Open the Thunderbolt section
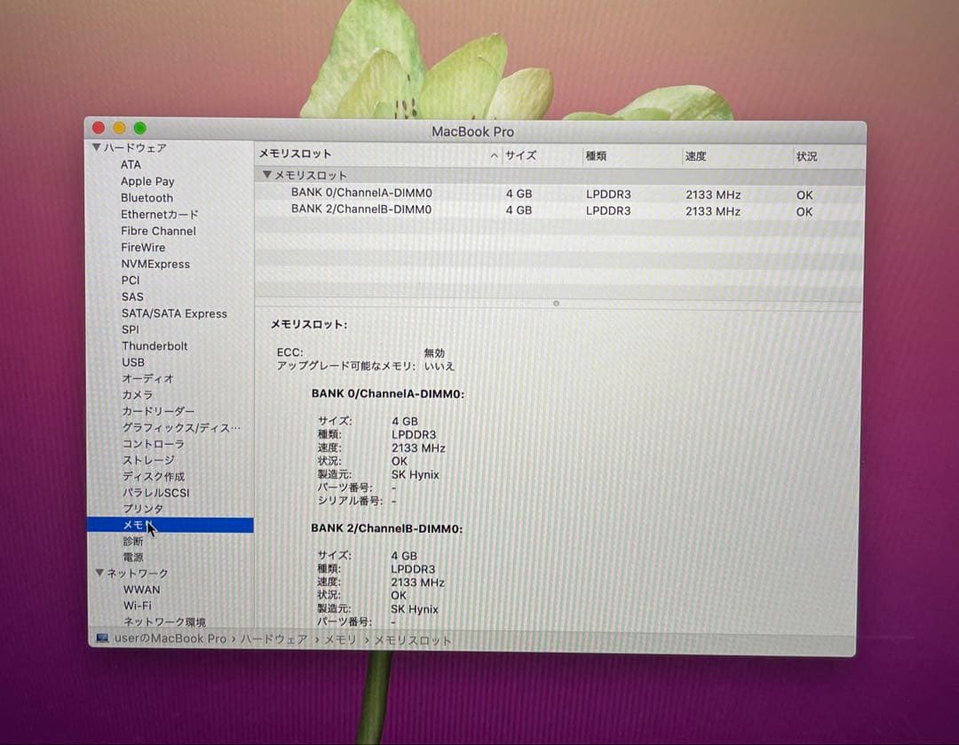959x745 pixels. point(155,345)
